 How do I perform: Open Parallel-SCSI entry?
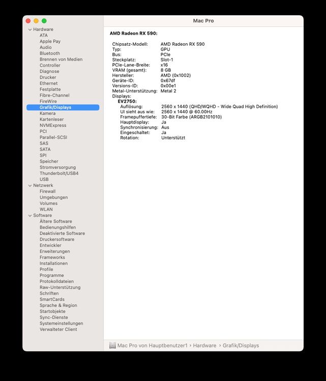pos(53,137)
